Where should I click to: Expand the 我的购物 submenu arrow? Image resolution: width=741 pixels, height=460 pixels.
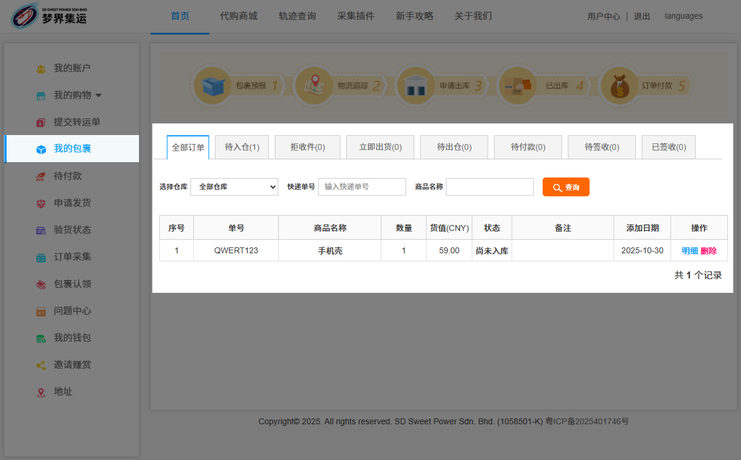click(99, 95)
